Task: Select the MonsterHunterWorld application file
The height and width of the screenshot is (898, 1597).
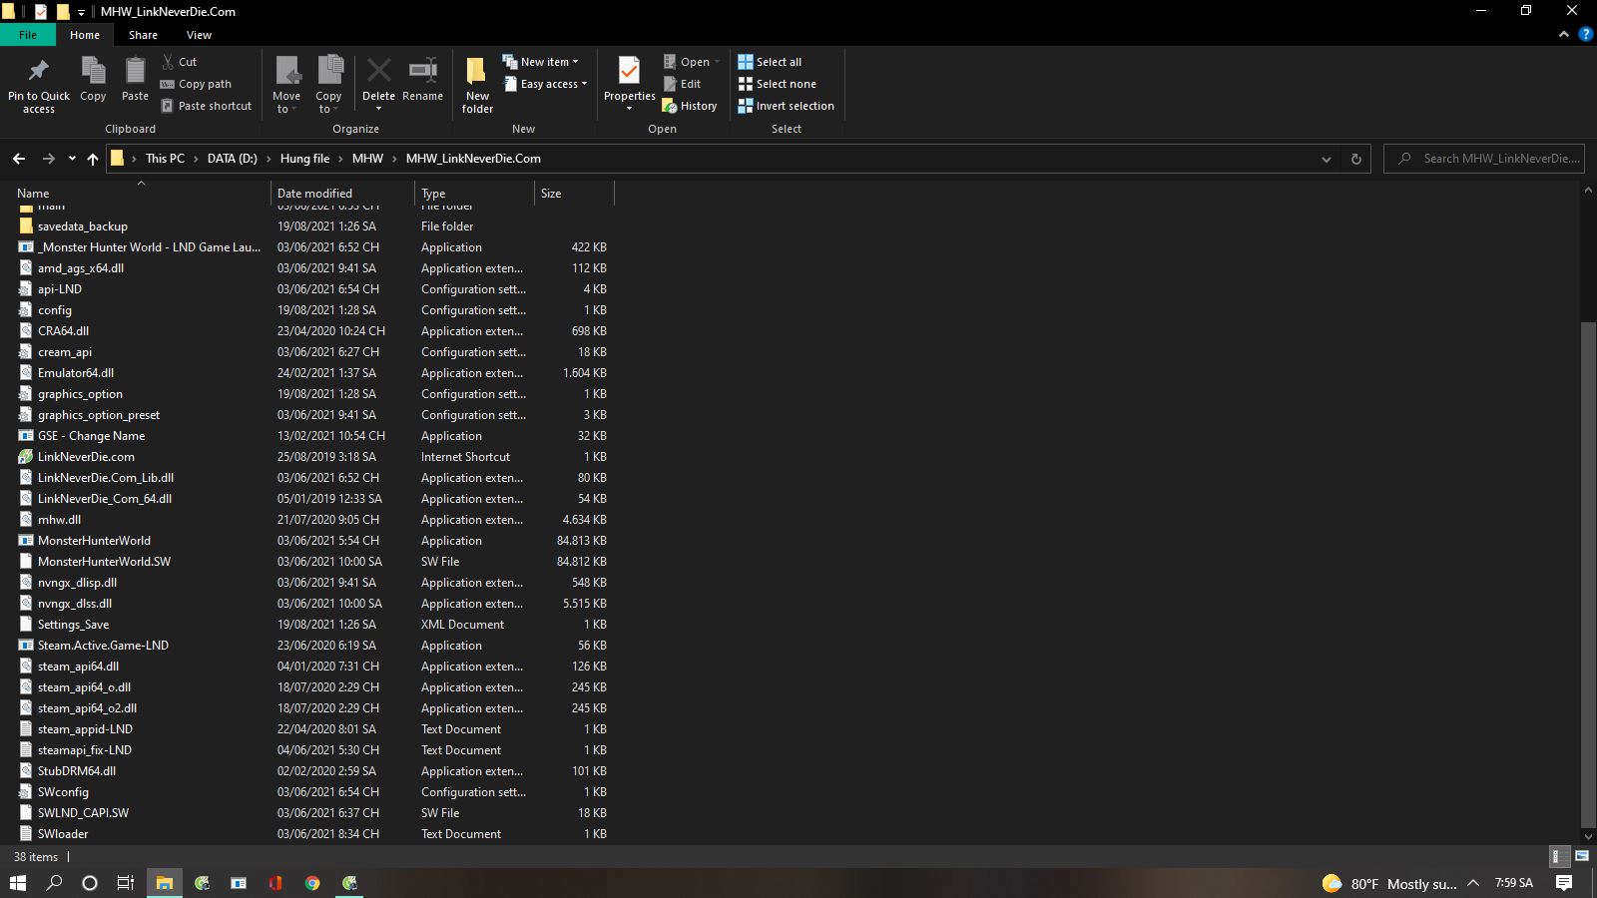Action: [x=94, y=541]
